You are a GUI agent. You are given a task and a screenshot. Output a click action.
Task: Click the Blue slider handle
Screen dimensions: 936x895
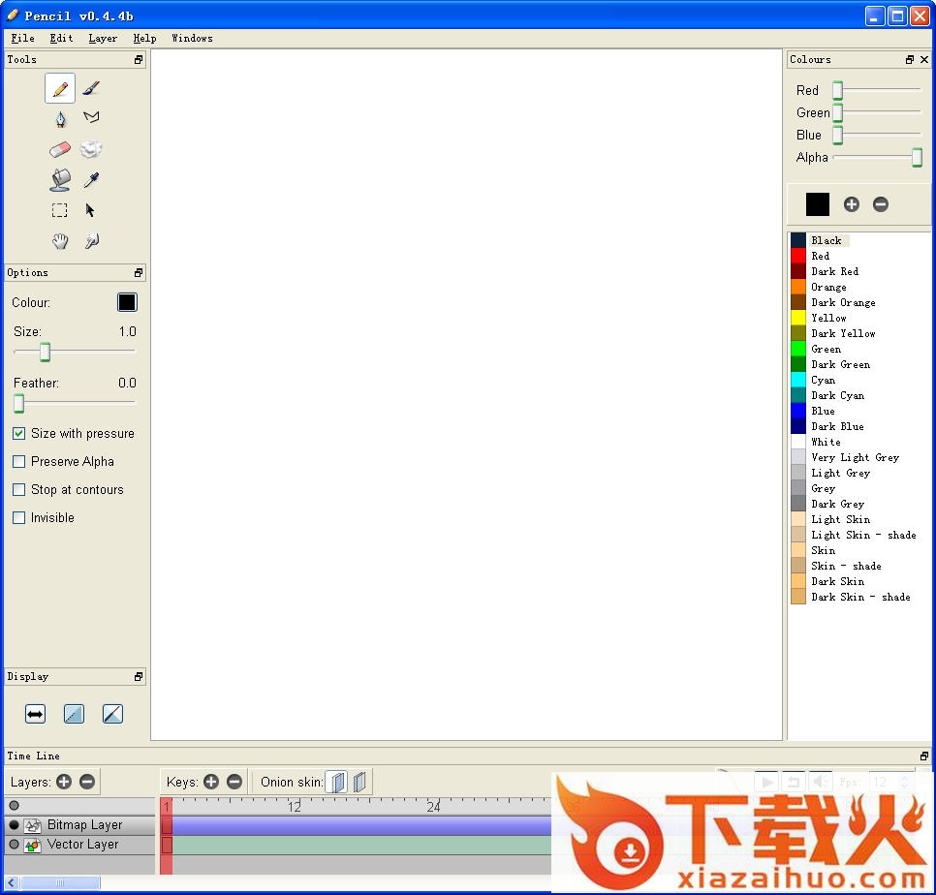837,135
